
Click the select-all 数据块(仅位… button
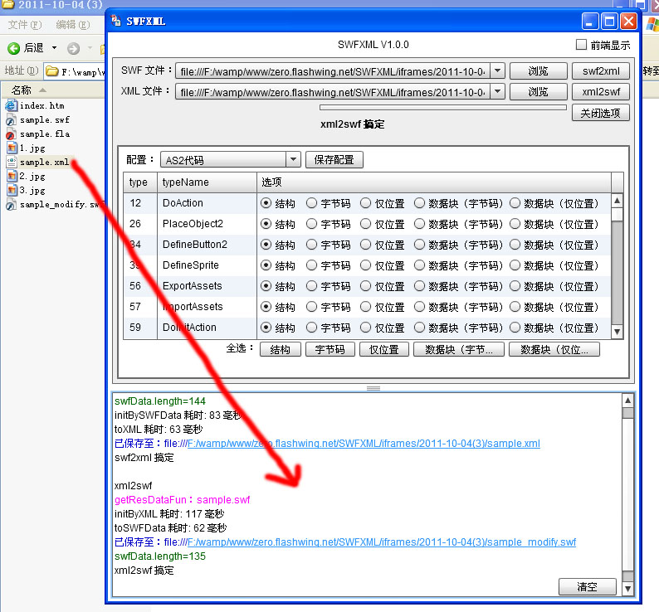tap(554, 349)
